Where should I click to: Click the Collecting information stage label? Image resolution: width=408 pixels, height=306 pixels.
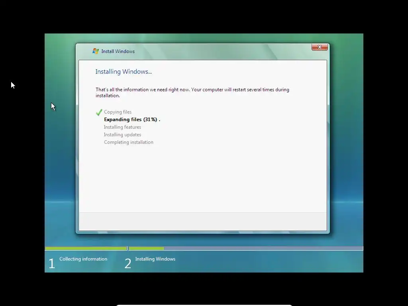pyautogui.click(x=83, y=259)
